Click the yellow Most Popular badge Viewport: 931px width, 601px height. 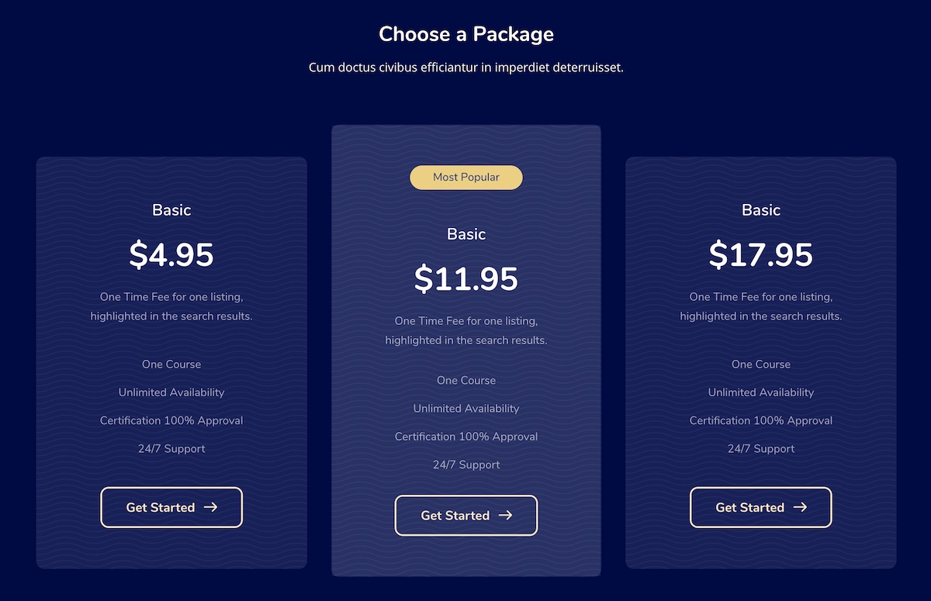[466, 178]
